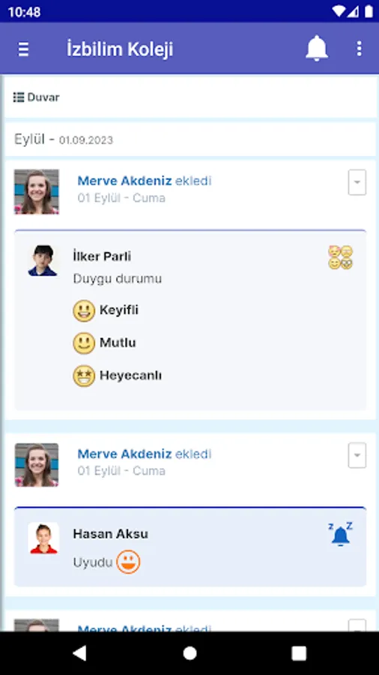Open the three-dot overflow menu
The image size is (379, 675).
point(360,49)
